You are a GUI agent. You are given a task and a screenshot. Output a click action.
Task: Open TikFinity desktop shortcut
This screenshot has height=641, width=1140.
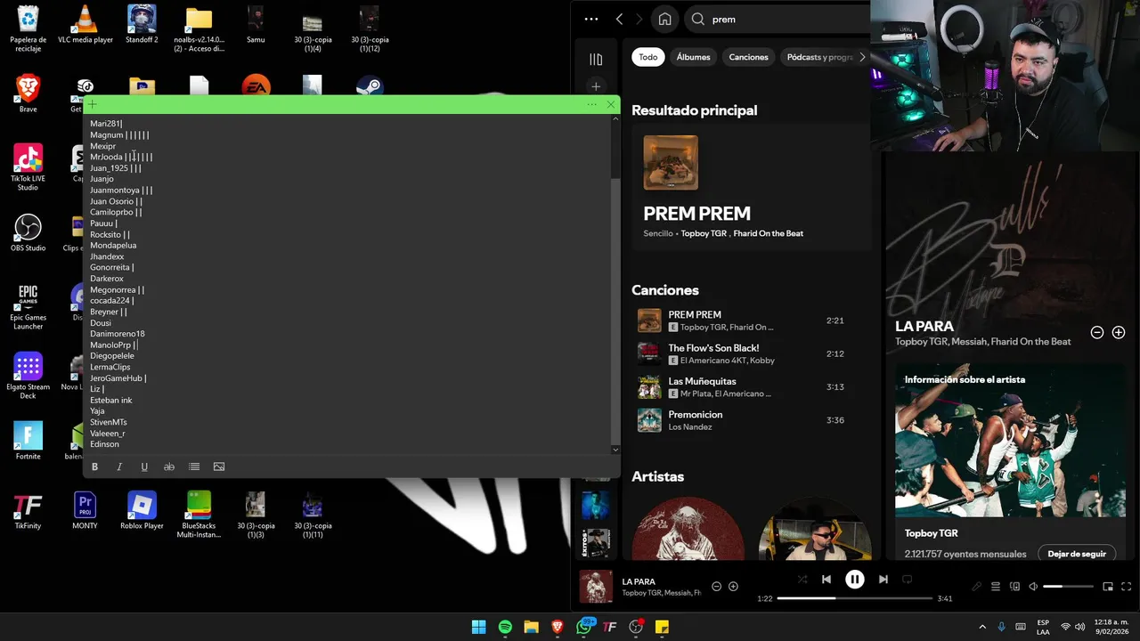28,511
